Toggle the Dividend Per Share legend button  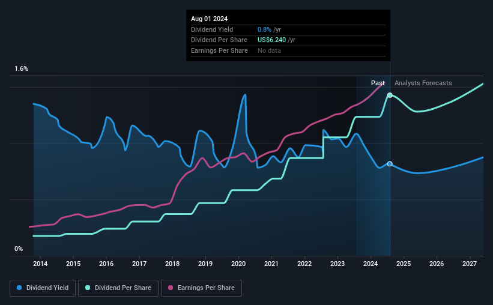point(118,288)
